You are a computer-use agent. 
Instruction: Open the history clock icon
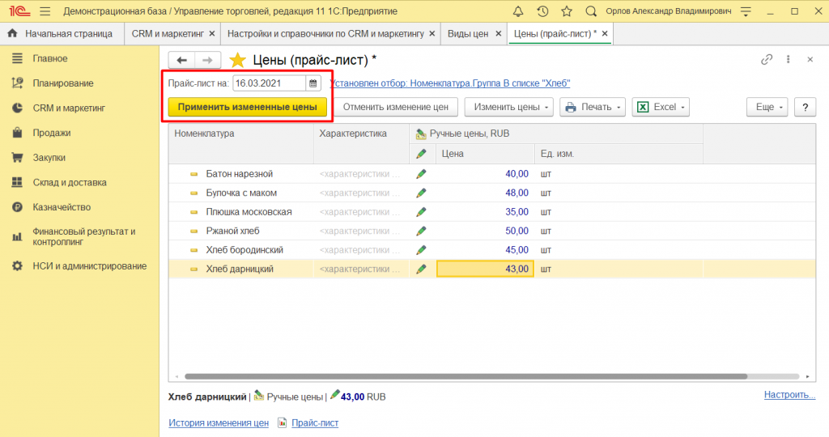click(542, 11)
